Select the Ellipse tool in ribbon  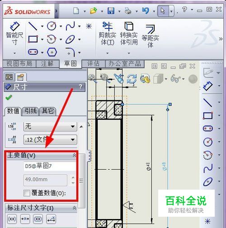[x=70, y=39]
